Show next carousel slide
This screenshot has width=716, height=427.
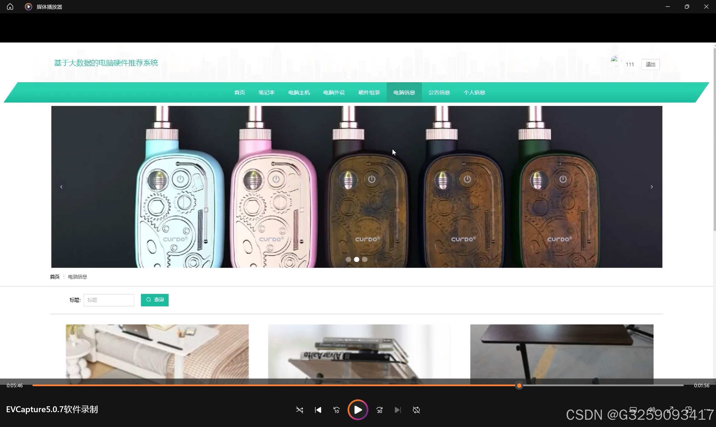tap(652, 187)
